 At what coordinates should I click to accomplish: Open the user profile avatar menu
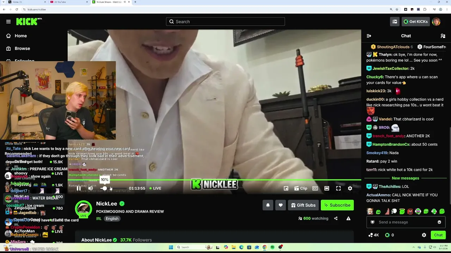tap(436, 22)
